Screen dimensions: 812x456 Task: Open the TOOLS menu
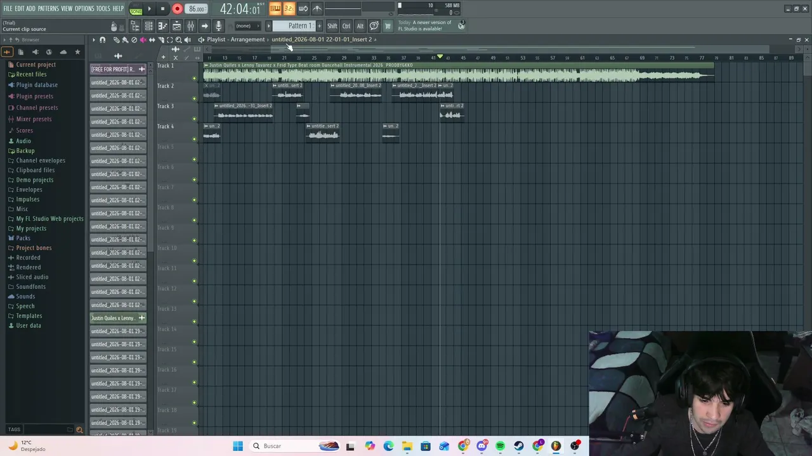(x=103, y=8)
